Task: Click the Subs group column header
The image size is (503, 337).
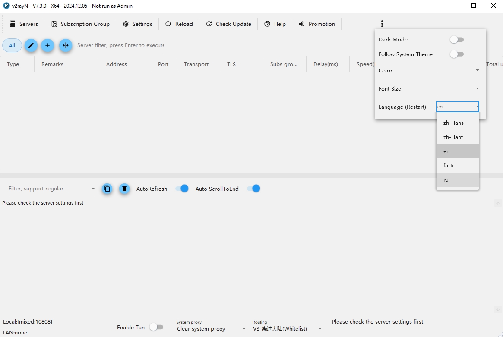Action: [x=284, y=64]
